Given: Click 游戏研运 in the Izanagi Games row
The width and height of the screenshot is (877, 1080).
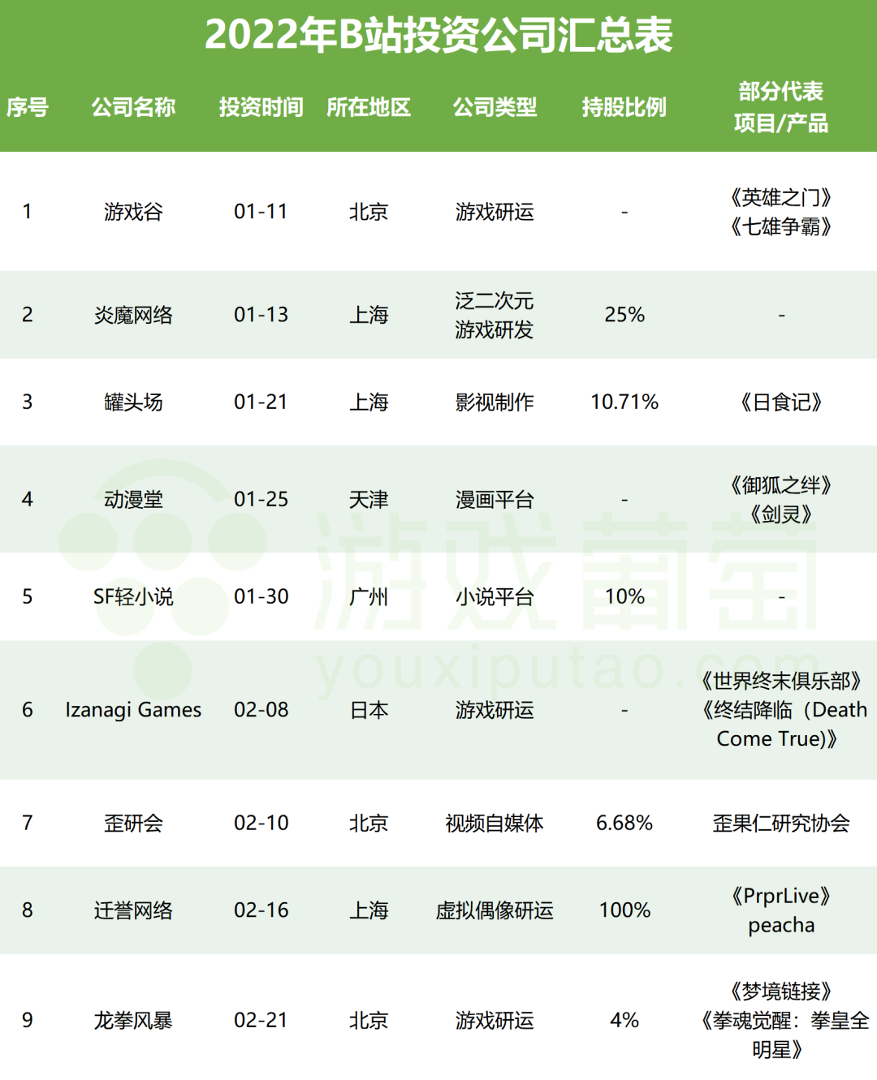Looking at the screenshot, I should (x=495, y=710).
